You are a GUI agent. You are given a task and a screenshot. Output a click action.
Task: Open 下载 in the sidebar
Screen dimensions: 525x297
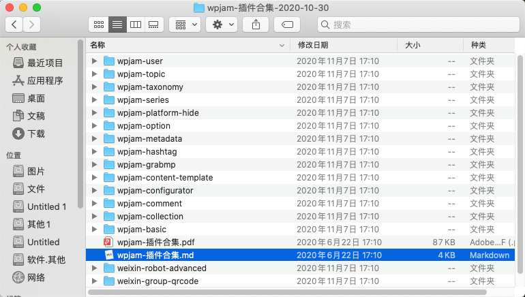[36, 134]
